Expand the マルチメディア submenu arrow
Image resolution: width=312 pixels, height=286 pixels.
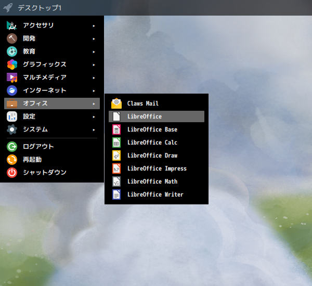[94, 78]
